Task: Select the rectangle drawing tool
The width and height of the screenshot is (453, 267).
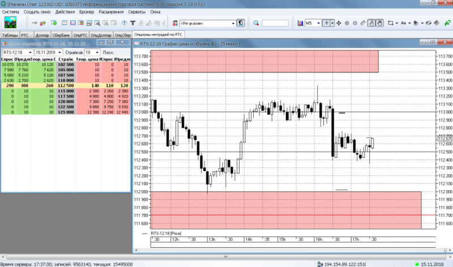Action: tap(391, 23)
